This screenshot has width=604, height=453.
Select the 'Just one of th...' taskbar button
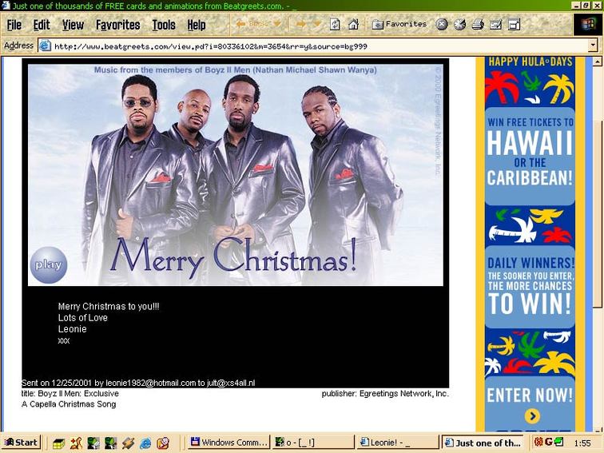coord(484,443)
